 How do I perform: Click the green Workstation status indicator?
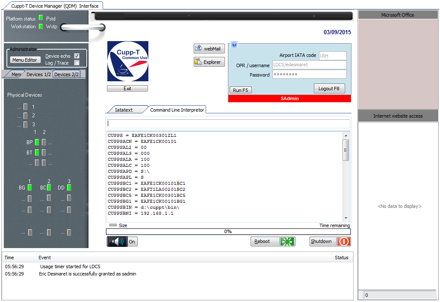[41, 27]
